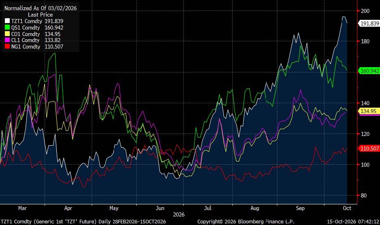Select the CL1 Comdty legend label
The image size is (380, 225).
coord(25,40)
